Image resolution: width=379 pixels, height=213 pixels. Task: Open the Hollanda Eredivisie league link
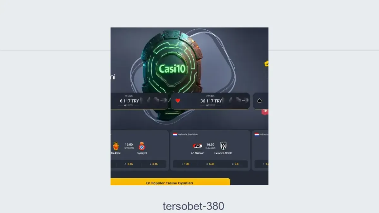188,134
